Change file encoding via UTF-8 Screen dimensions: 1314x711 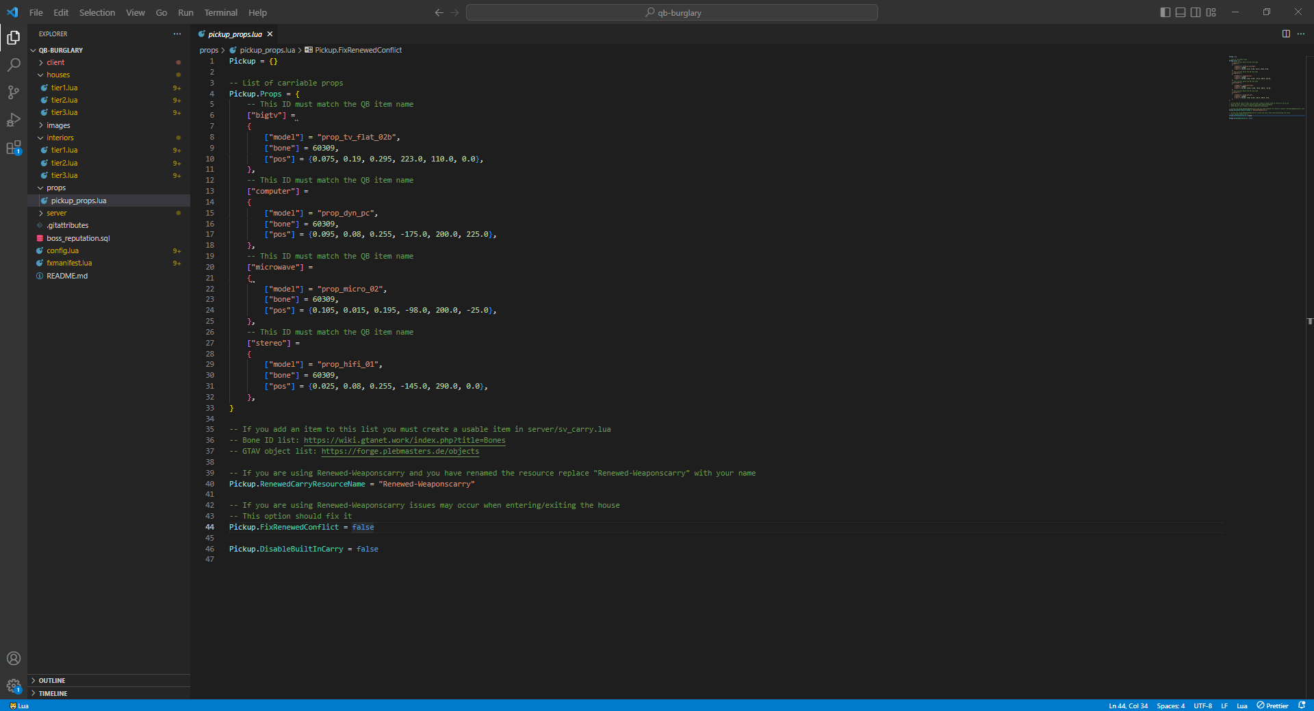pos(1202,706)
